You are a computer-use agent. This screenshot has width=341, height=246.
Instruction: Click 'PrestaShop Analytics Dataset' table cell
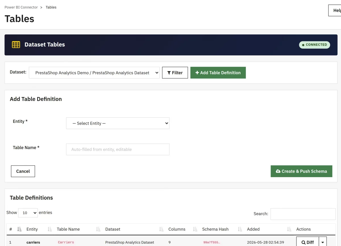(130, 242)
